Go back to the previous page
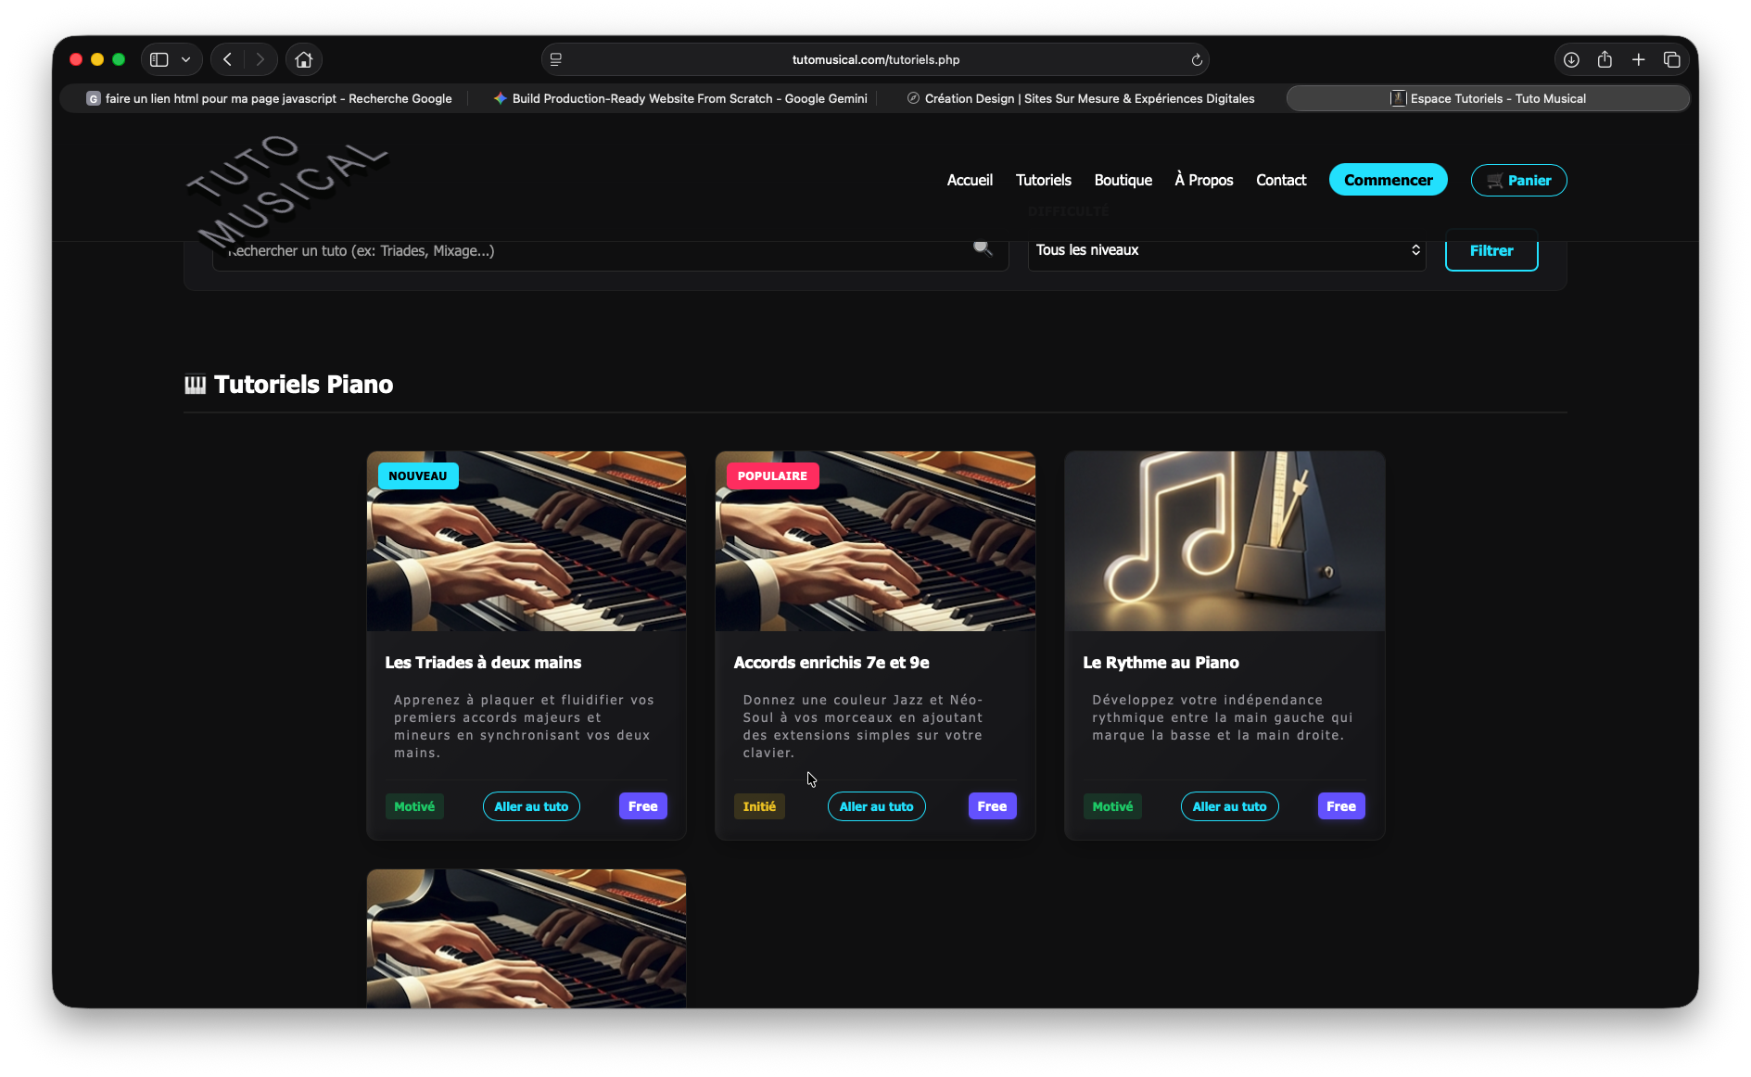The width and height of the screenshot is (1751, 1077). click(x=227, y=59)
